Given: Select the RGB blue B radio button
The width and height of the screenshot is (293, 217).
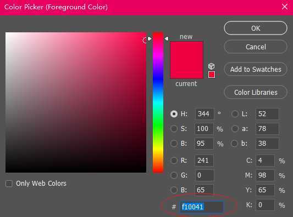Looking at the screenshot, I should [x=174, y=190].
